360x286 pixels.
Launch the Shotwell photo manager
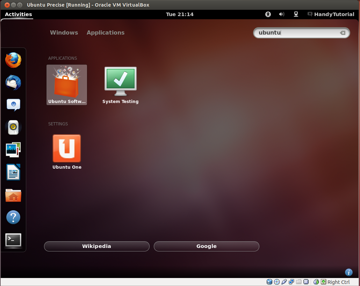[13, 150]
